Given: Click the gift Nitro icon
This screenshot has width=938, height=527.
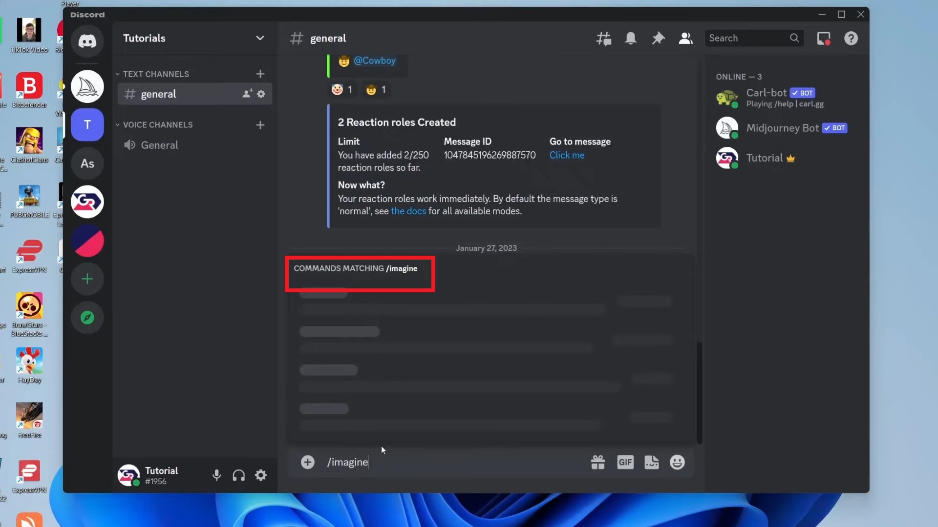Looking at the screenshot, I should (597, 462).
